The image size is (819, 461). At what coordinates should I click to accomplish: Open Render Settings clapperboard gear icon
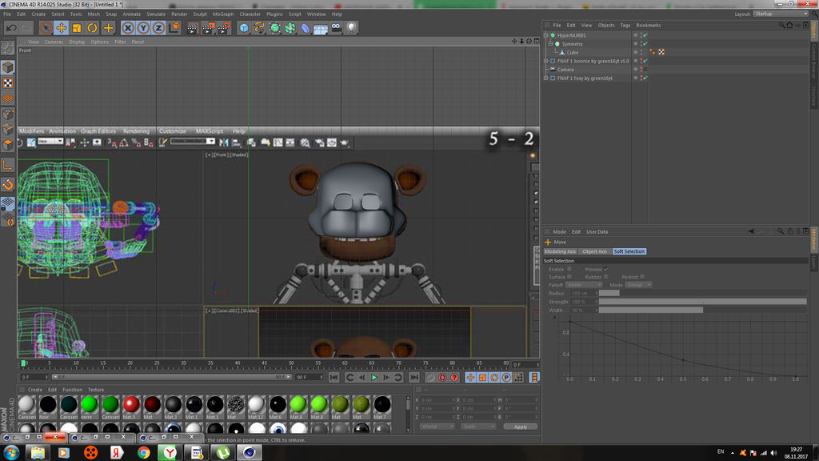(224, 28)
